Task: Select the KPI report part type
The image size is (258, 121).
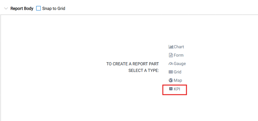Action: click(x=177, y=89)
